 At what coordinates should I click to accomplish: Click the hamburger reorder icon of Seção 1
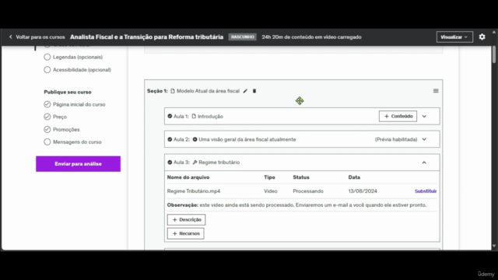click(436, 91)
